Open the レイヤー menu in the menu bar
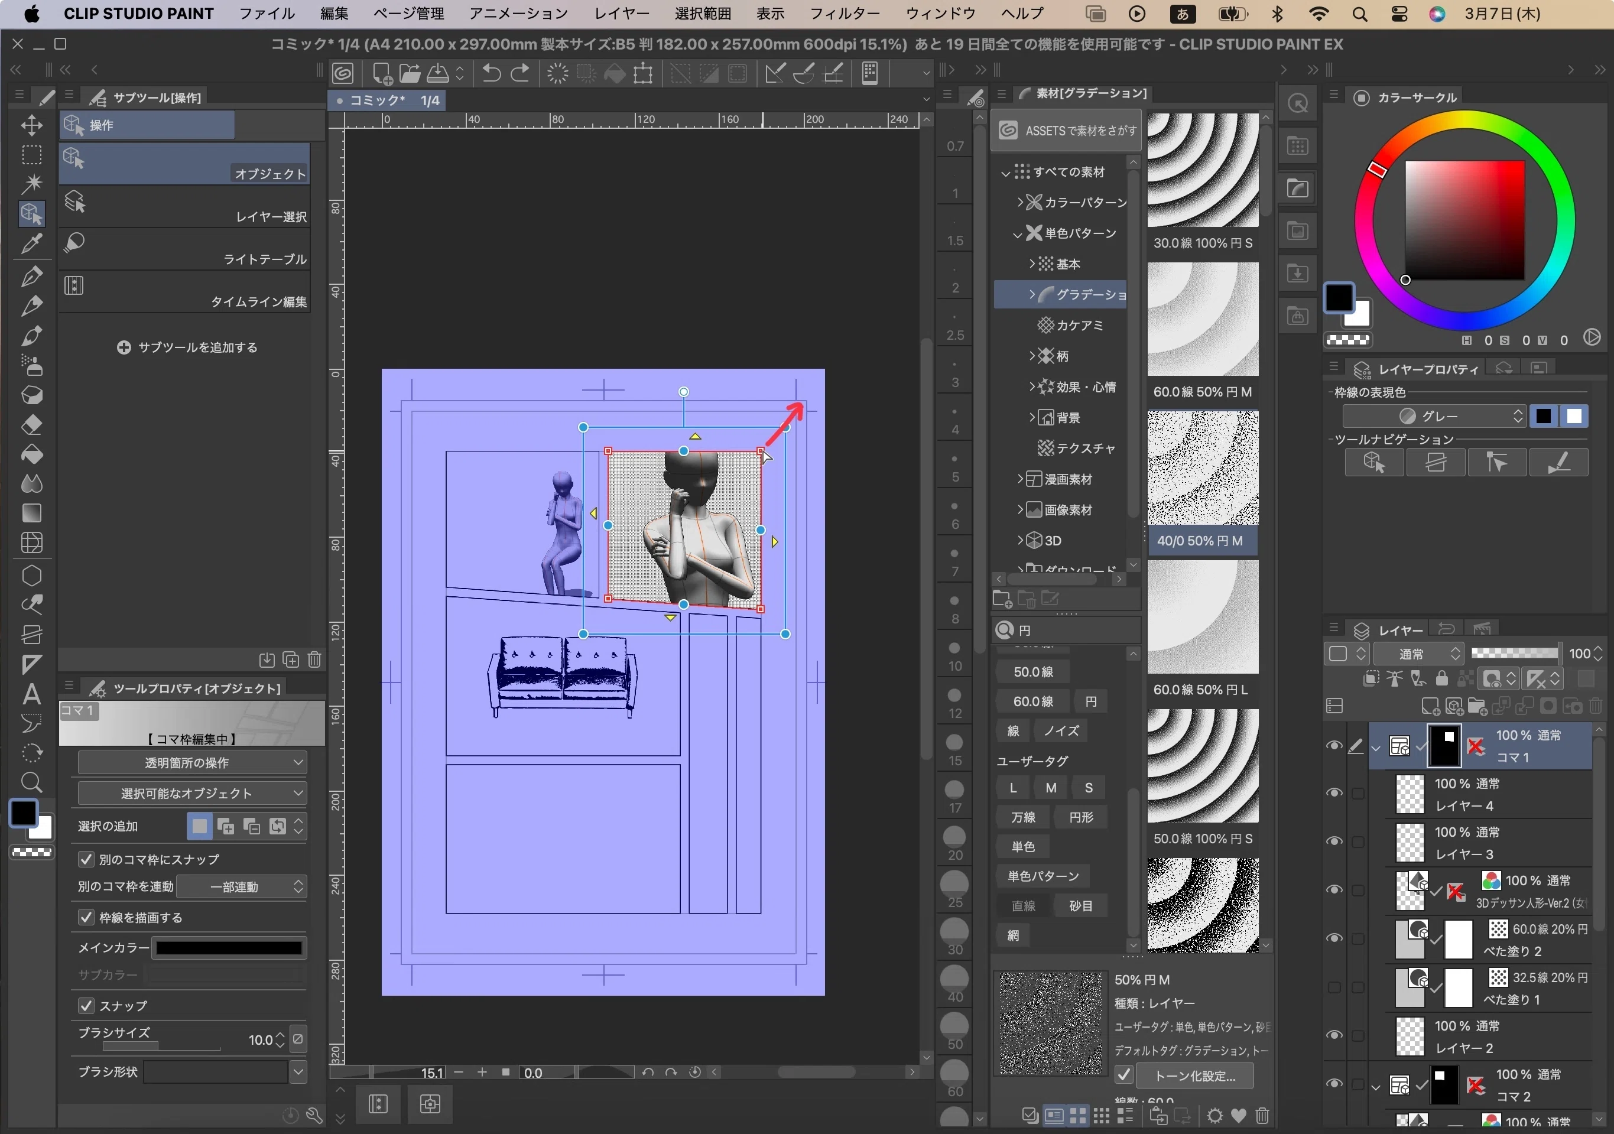Screen dimensions: 1614x1134 (621, 14)
